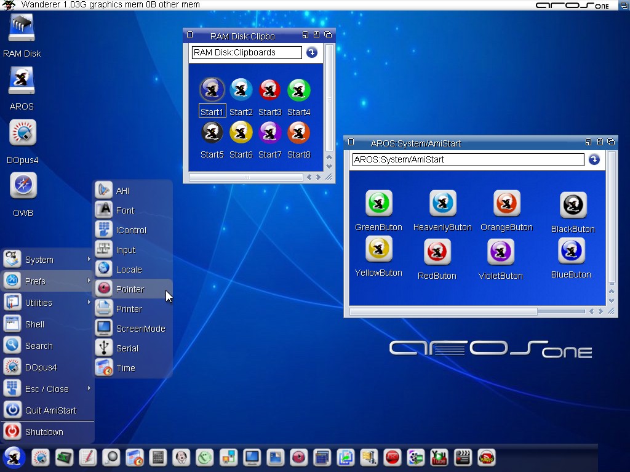Click parent-directory arrow in RAM Disk window

click(312, 53)
